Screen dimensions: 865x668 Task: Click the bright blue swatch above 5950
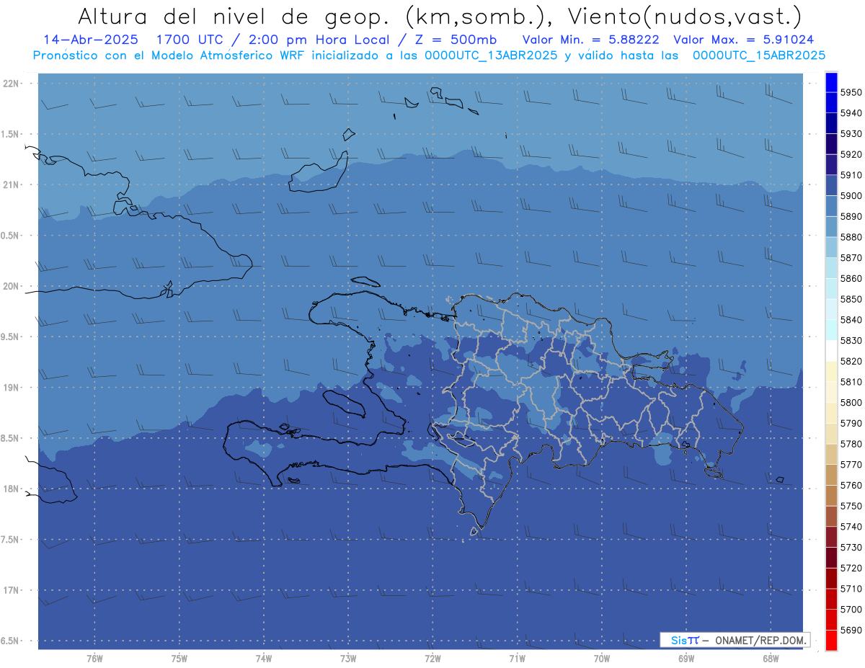(x=831, y=82)
